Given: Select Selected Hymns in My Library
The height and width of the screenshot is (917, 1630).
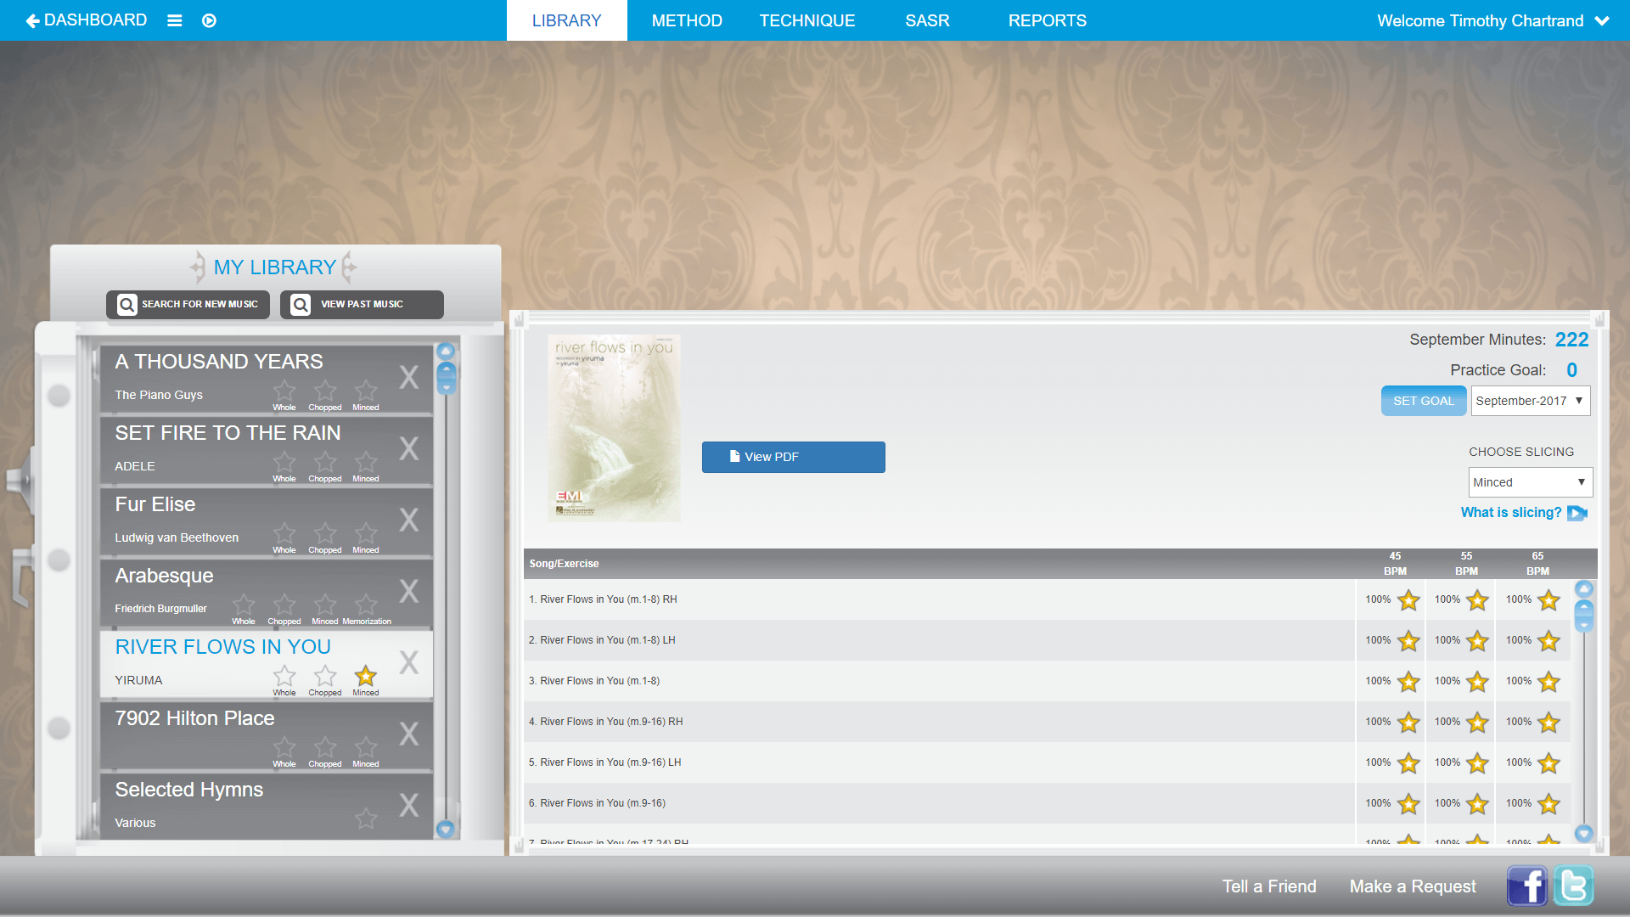Looking at the screenshot, I should pyautogui.click(x=267, y=806).
